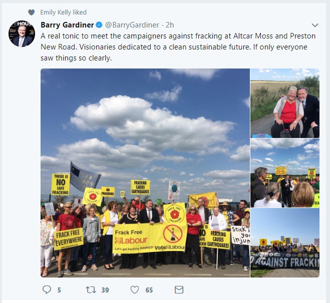
Task: Click the retweet count 39
Action: coord(105,290)
